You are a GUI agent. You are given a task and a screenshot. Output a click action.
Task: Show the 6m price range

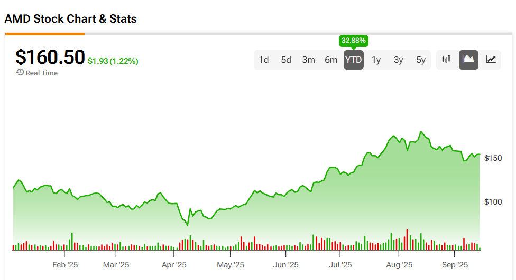tap(331, 60)
